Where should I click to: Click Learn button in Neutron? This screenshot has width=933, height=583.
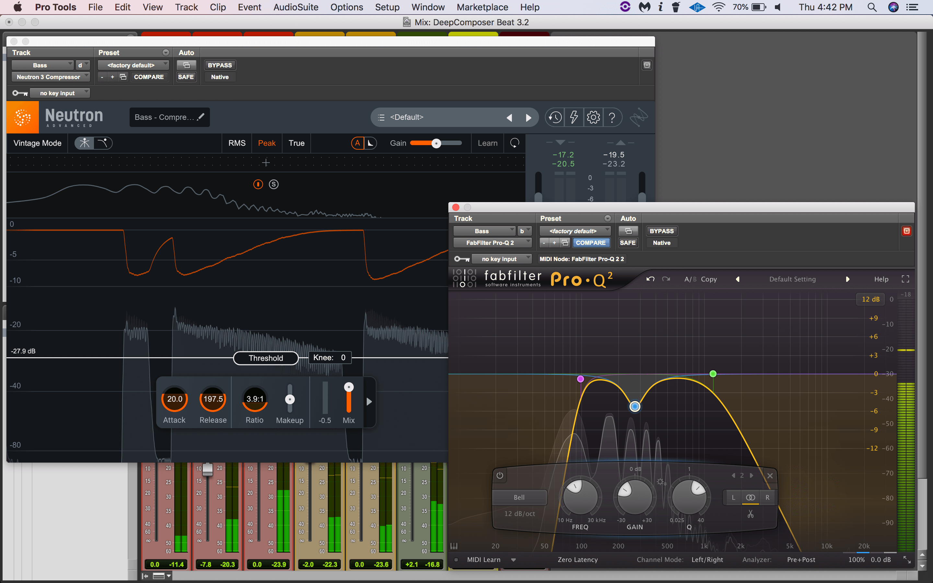click(488, 143)
